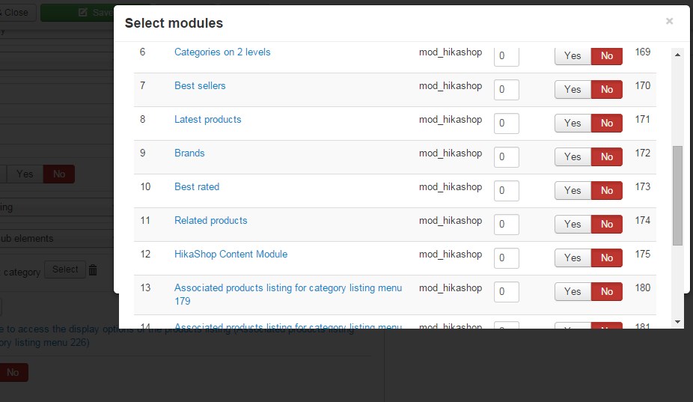Click the HikaShop Content Module link
693x402 pixels.
click(x=231, y=255)
